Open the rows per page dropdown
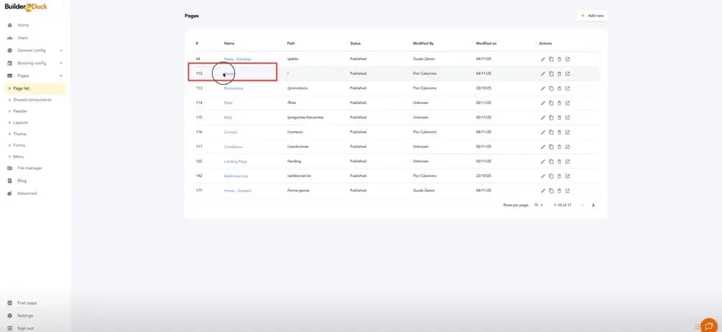This screenshot has width=722, height=332. [538, 205]
